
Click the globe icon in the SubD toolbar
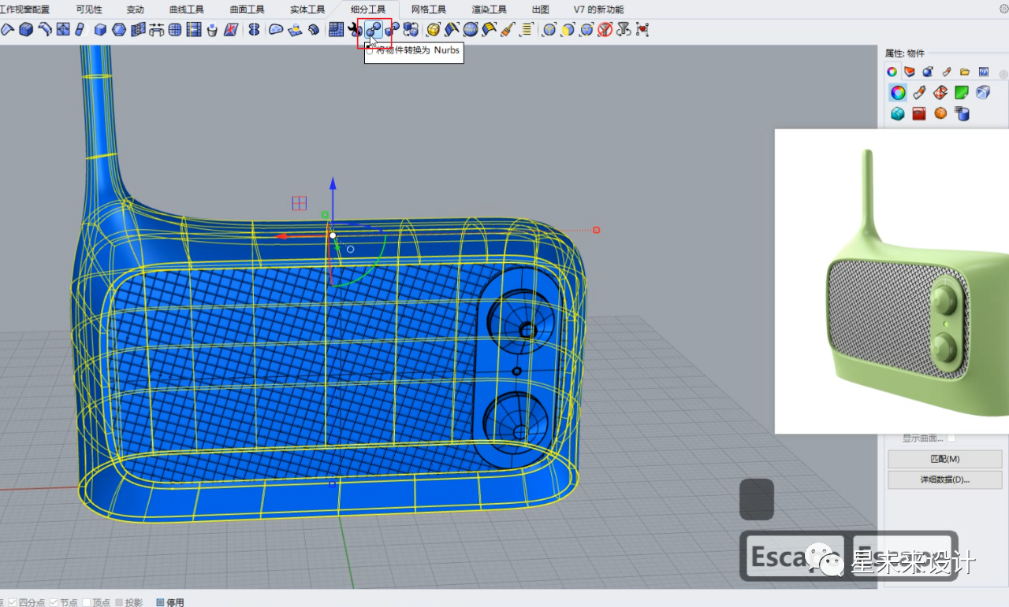(x=174, y=30)
